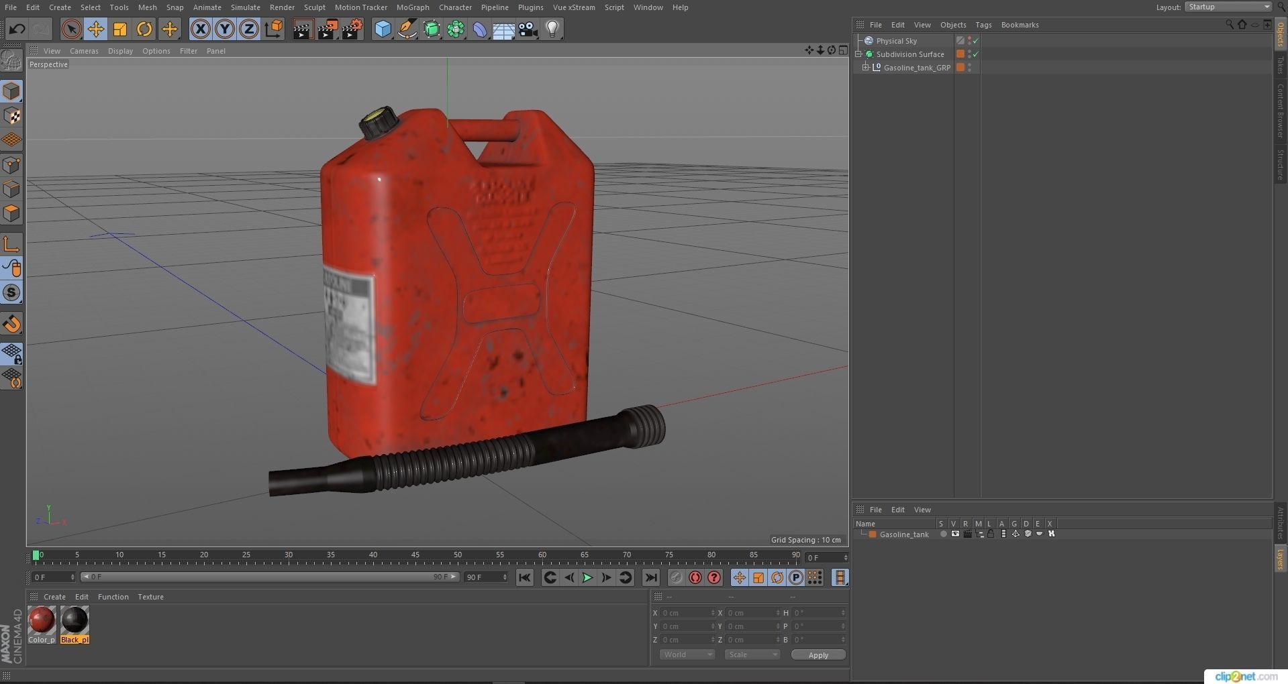This screenshot has height=684, width=1288.
Task: Select the Color_p material swatch
Action: click(42, 620)
